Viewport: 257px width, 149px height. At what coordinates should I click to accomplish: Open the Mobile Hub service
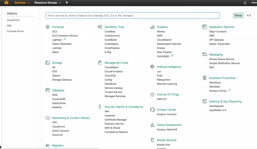point(163,144)
